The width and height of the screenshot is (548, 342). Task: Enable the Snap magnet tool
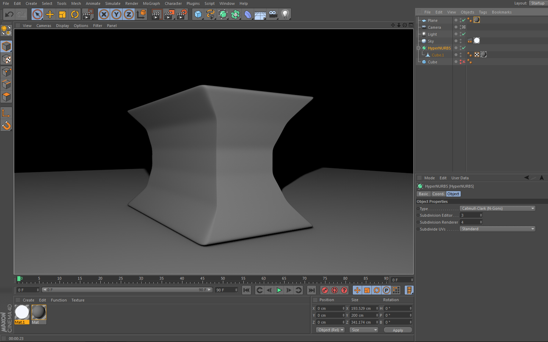[6, 125]
